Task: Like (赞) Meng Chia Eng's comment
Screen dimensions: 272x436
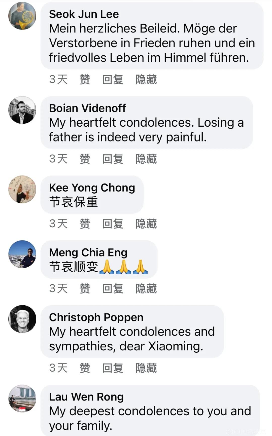Action: (85, 288)
